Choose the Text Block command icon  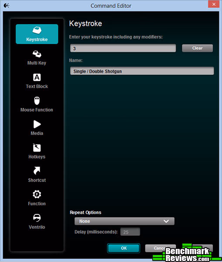[x=37, y=81]
